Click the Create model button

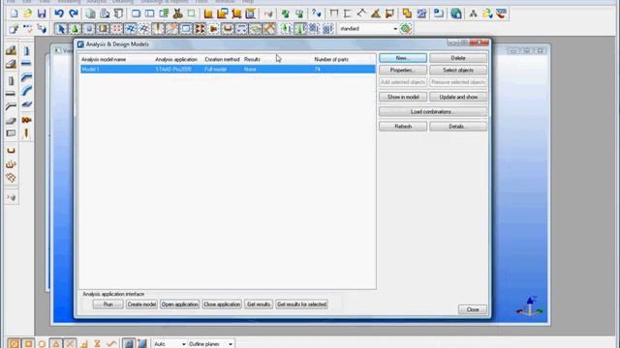(x=141, y=304)
